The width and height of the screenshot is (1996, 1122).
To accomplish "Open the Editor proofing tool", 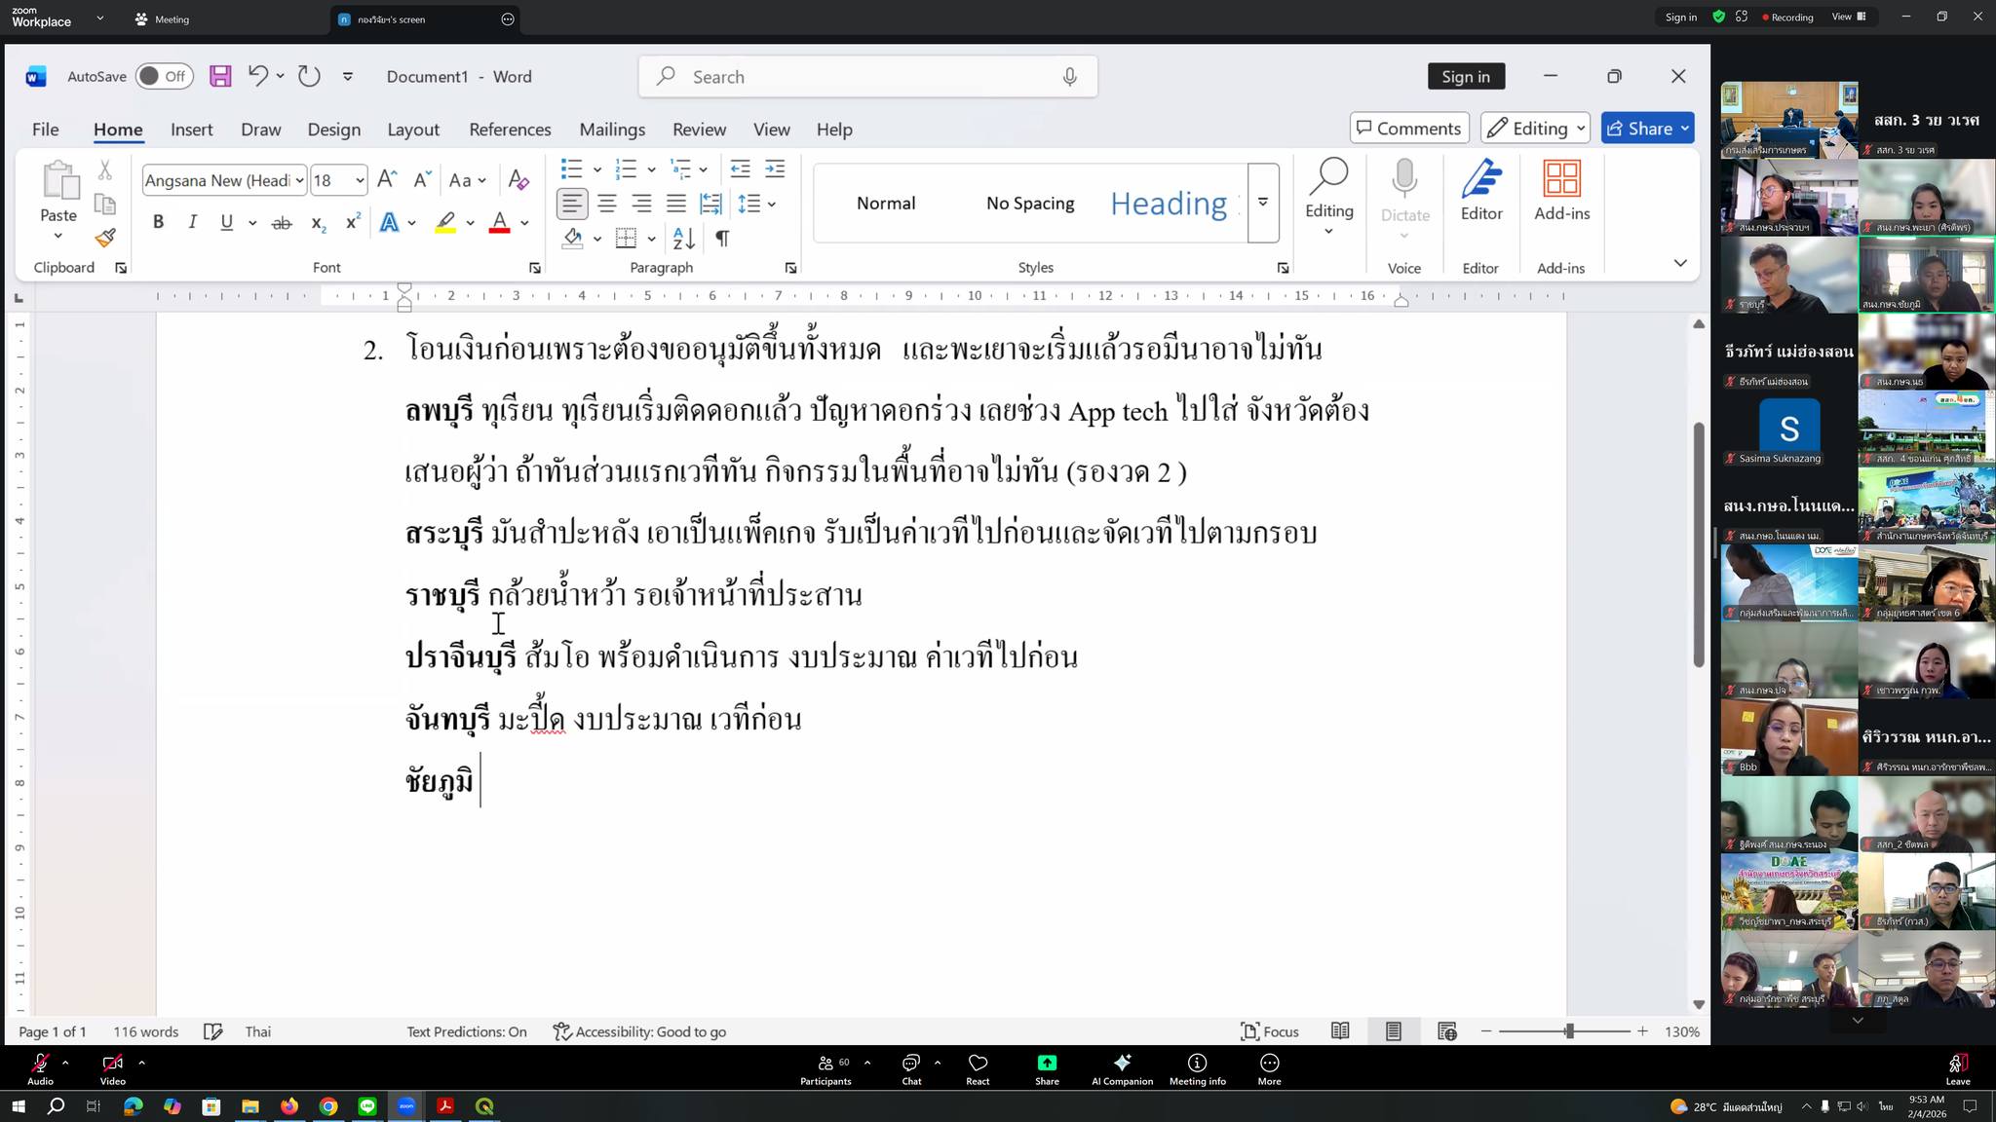I will click(x=1480, y=191).
